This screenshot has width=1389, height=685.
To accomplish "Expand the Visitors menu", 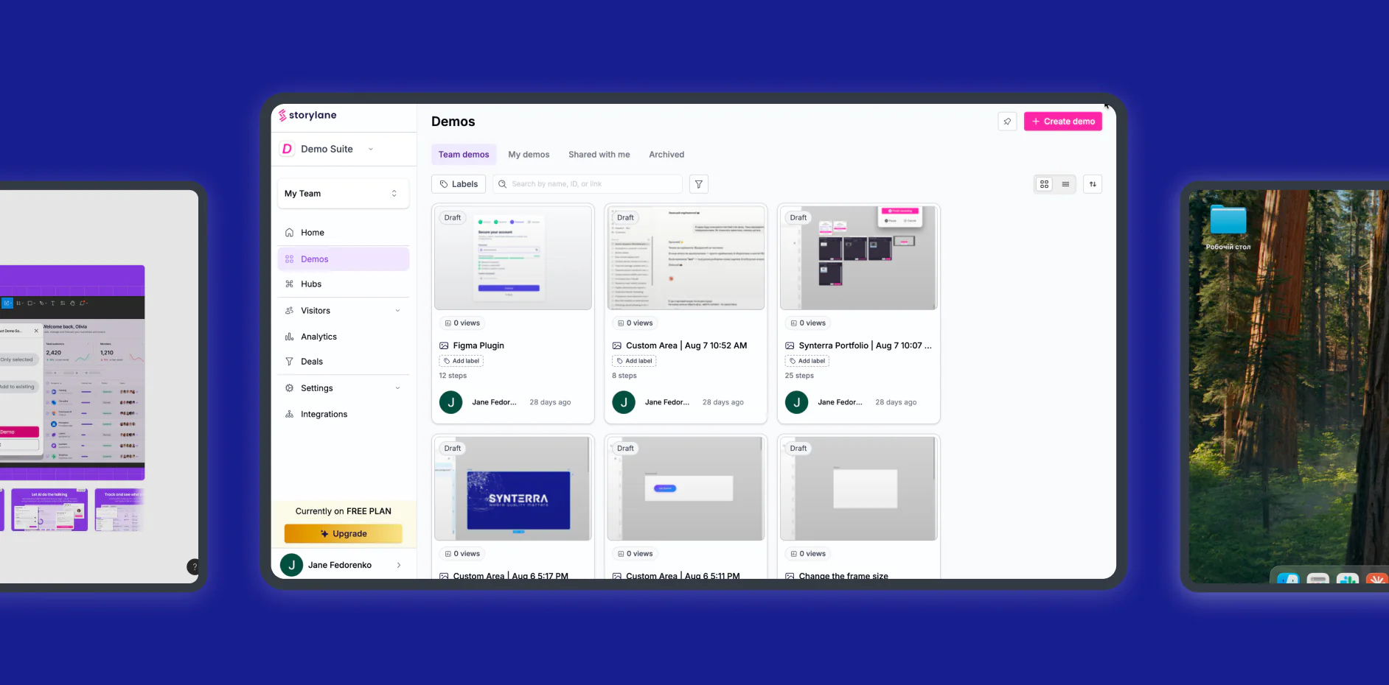I will click(343, 311).
